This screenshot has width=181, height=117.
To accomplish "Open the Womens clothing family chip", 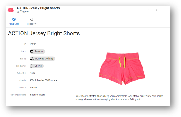I will [42, 58].
